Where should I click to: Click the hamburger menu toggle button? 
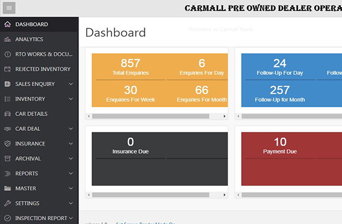(x=9, y=8)
